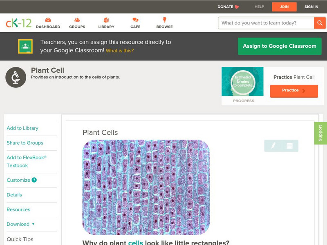Image resolution: width=327 pixels, height=245 pixels.
Task: Open the Groups icon
Action: [x=77, y=20]
